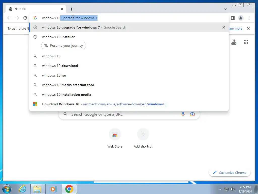Open Windows Explorer folder on taskbar
The image size is (258, 194).
click(37, 189)
